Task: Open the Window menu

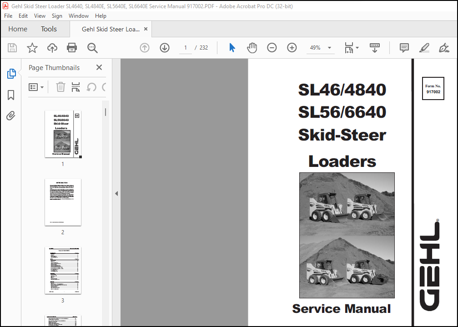Action: pos(79,16)
